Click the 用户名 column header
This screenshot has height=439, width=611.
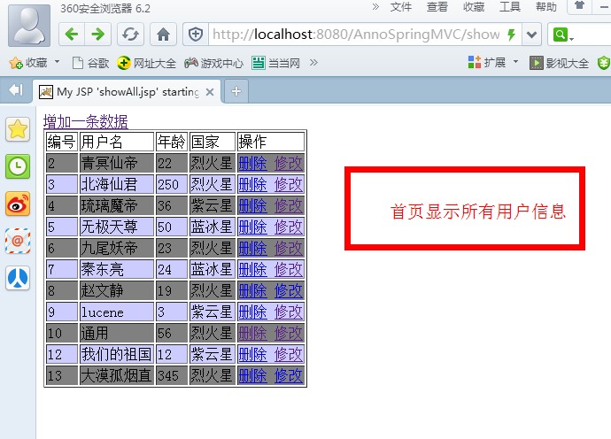point(117,142)
